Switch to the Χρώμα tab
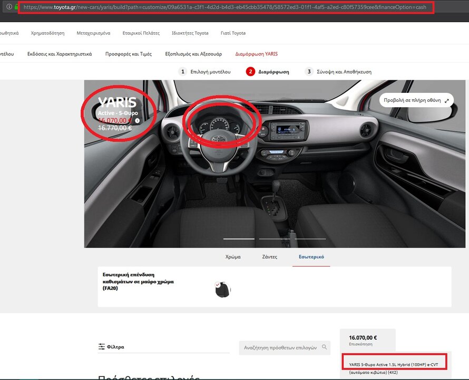 click(x=233, y=257)
